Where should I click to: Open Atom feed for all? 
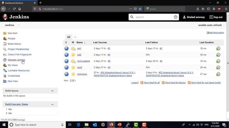152,82
